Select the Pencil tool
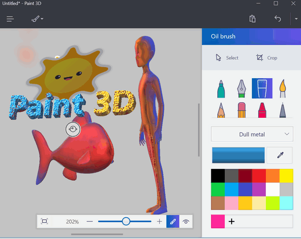Viewport: 301px width, 239px height. click(221, 110)
